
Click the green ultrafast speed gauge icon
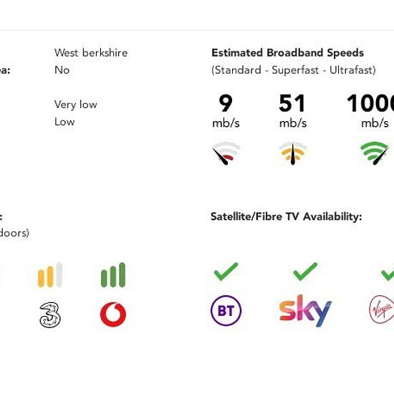pos(375,153)
